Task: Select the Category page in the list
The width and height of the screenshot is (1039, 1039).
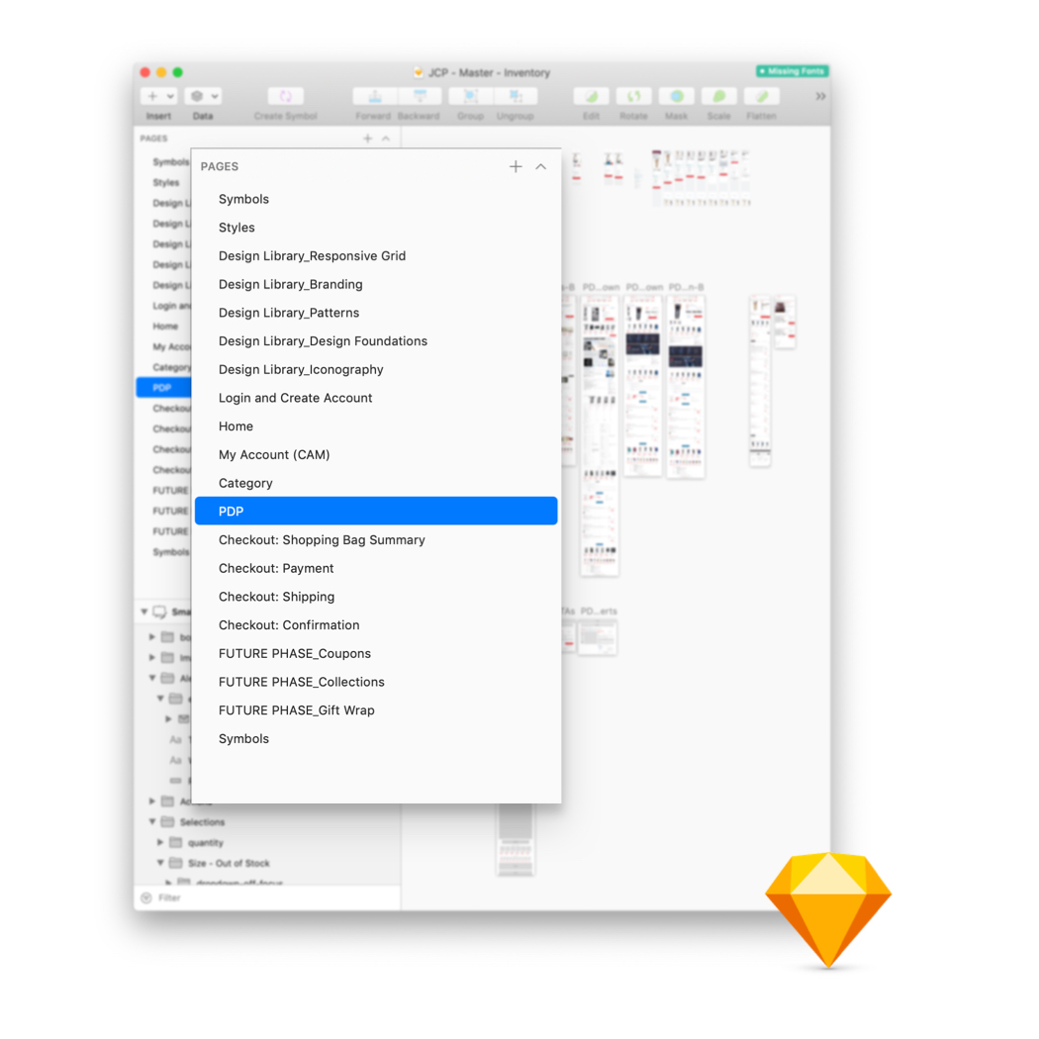Action: 245,483
